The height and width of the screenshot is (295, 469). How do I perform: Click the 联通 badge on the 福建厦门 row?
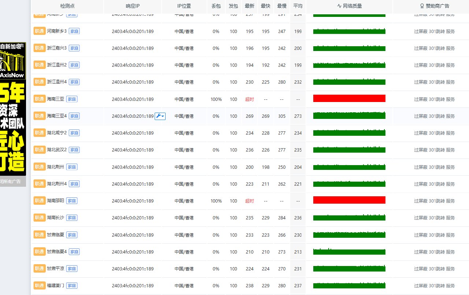(40, 285)
